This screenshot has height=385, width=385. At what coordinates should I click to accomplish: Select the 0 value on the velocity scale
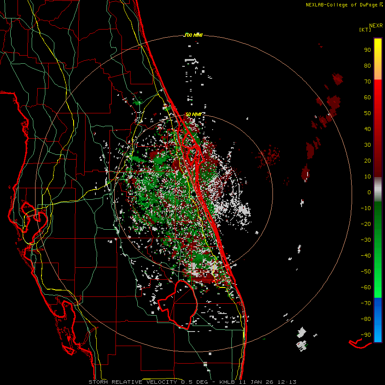click(369, 192)
